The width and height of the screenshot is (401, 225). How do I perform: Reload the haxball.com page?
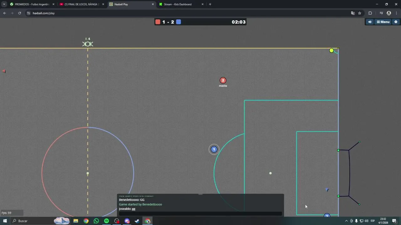point(19,13)
